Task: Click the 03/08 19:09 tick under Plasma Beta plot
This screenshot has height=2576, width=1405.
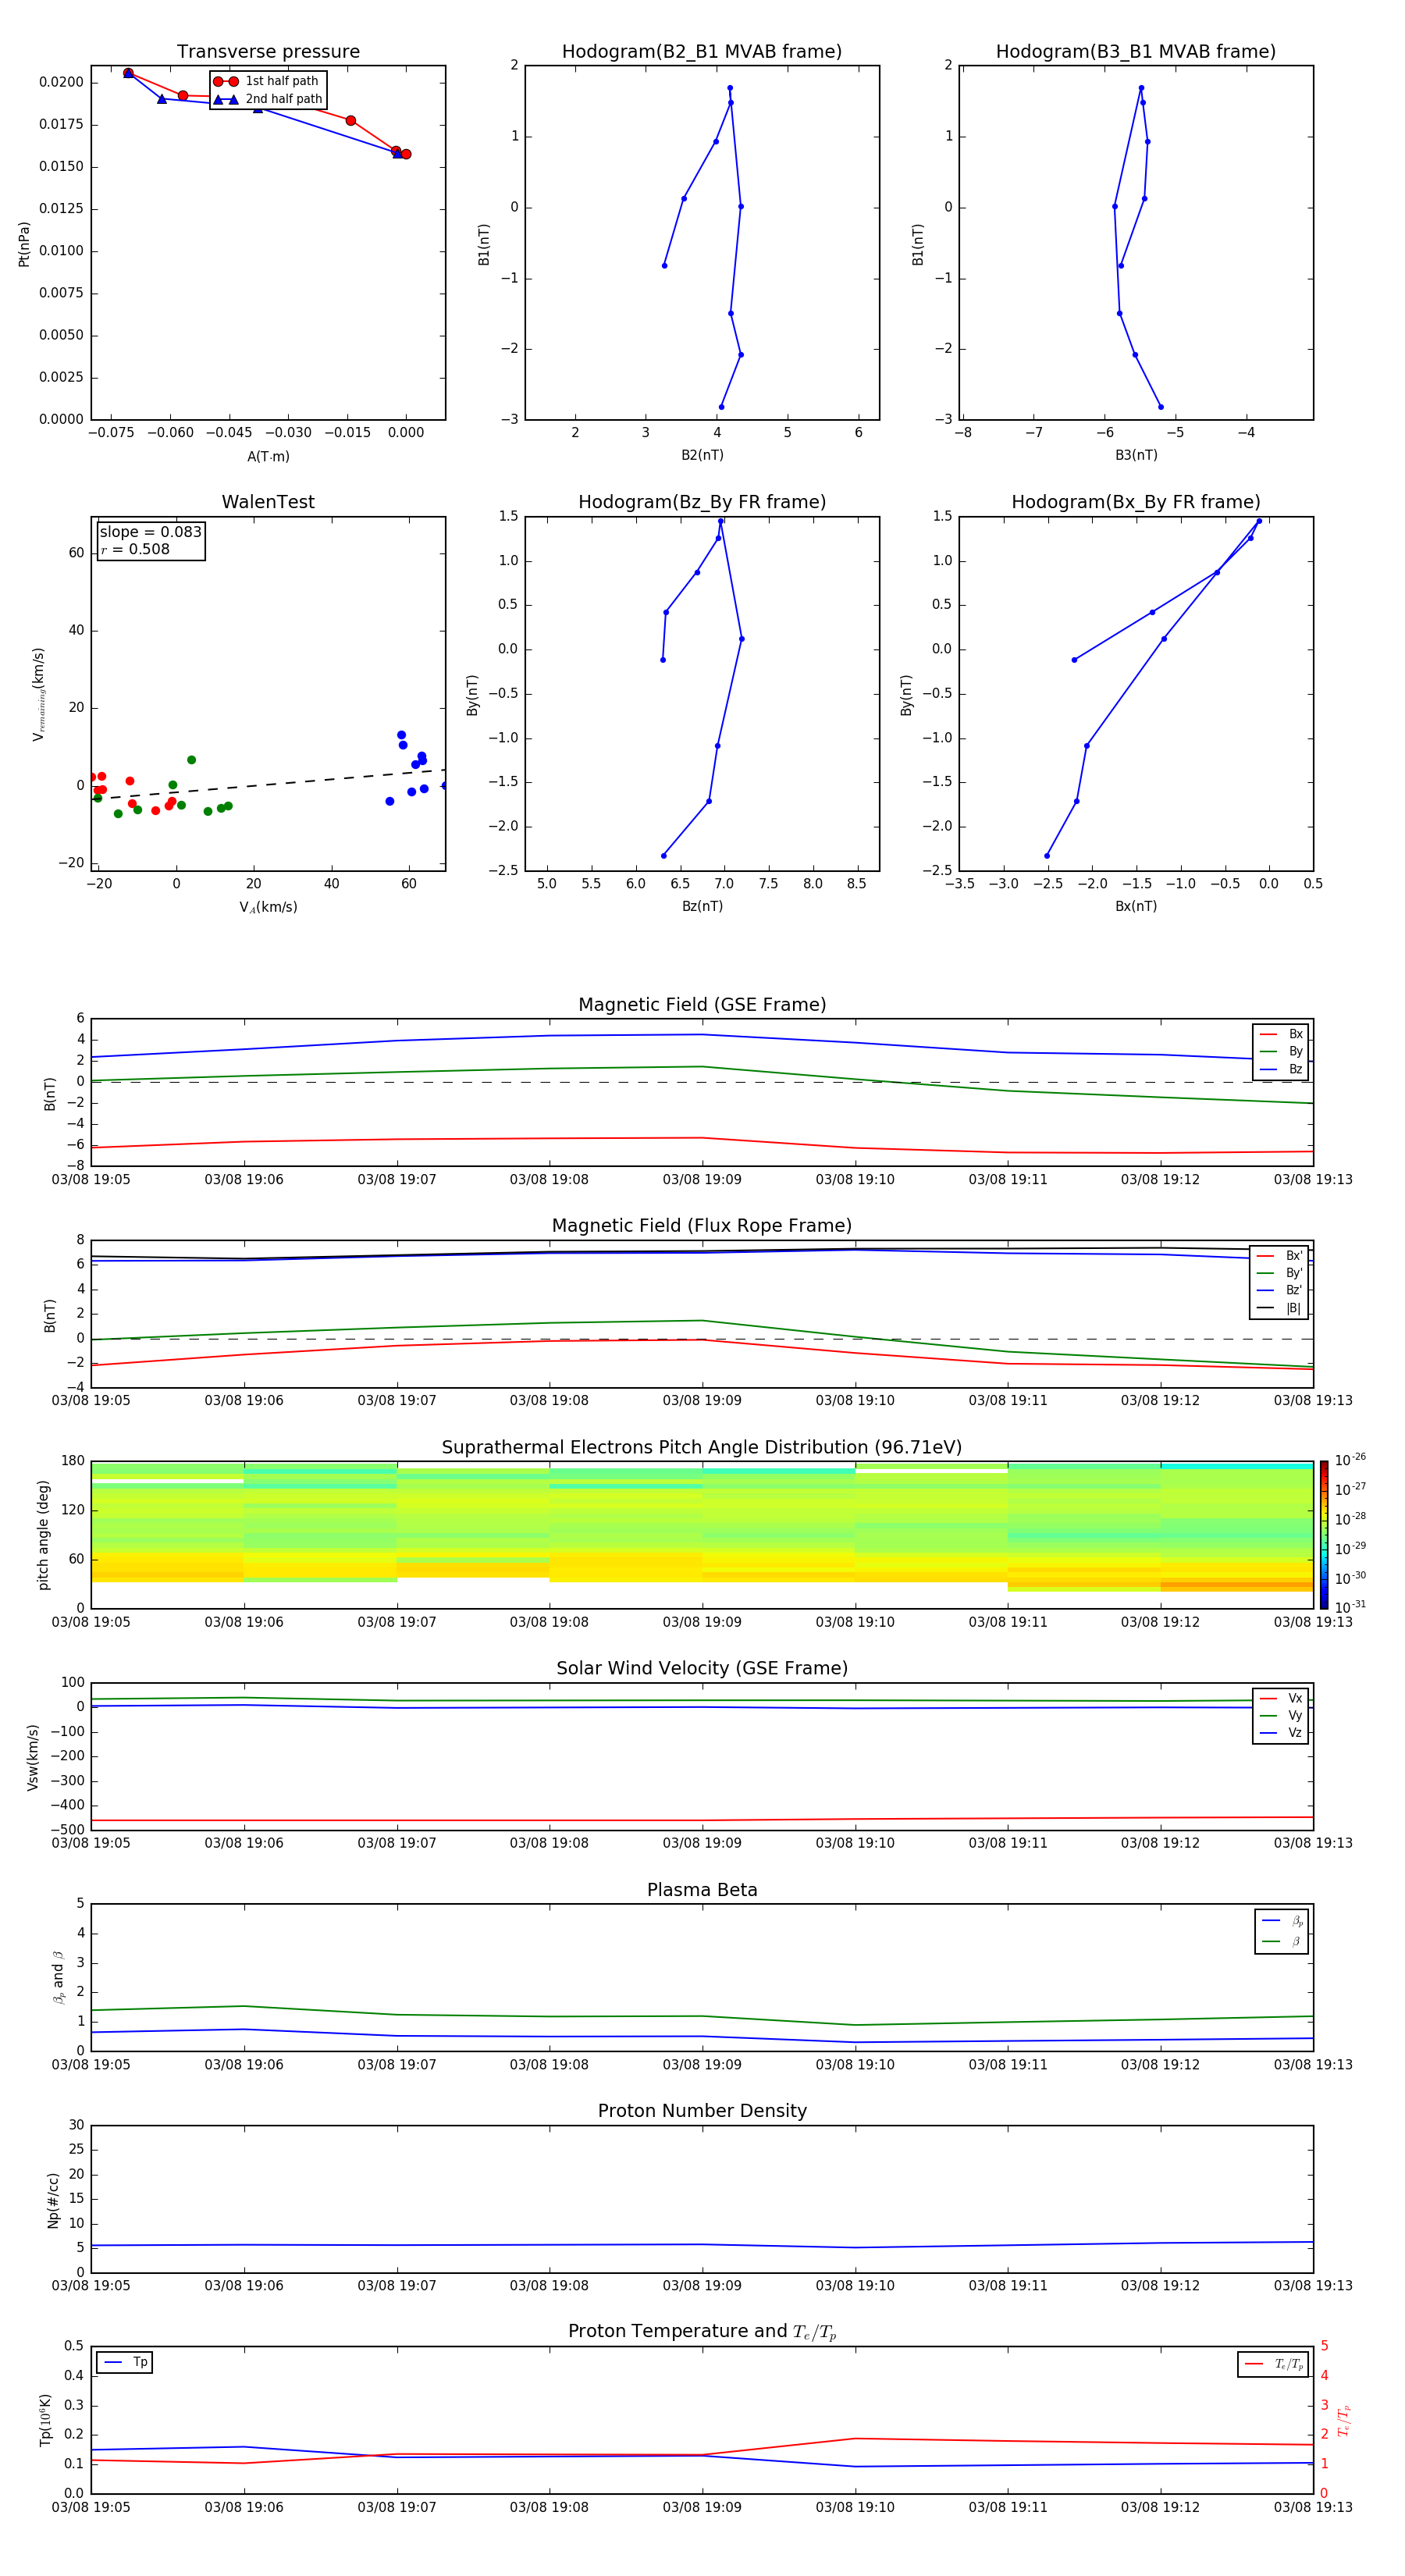Action: tap(702, 2064)
